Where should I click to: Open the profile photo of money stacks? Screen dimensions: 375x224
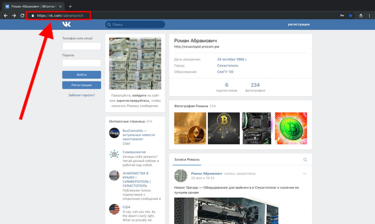[135, 64]
